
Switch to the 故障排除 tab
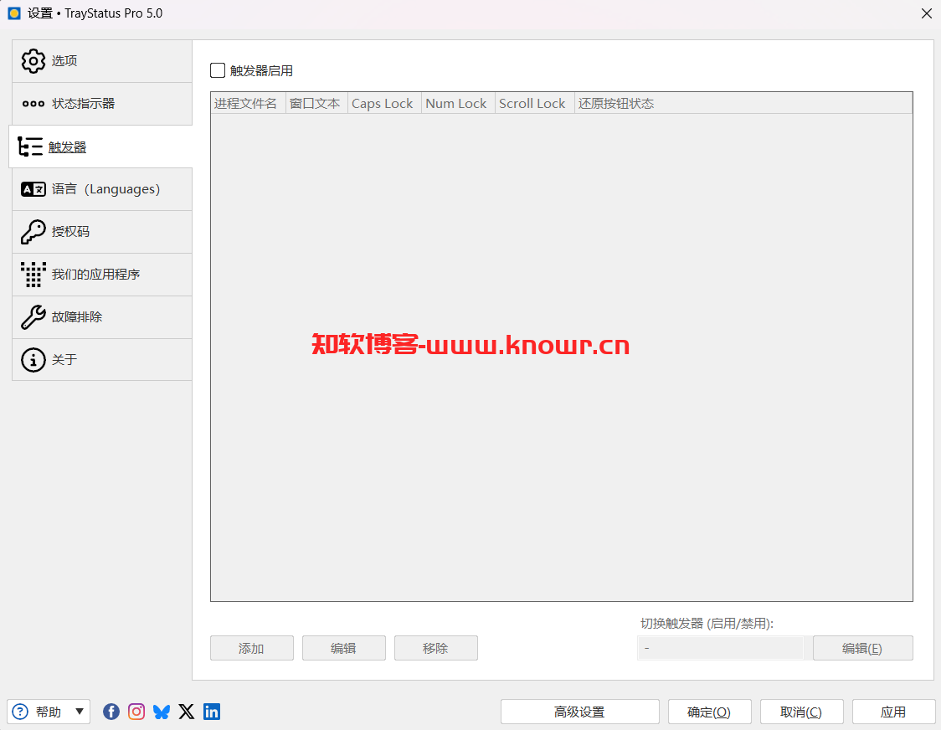click(102, 317)
